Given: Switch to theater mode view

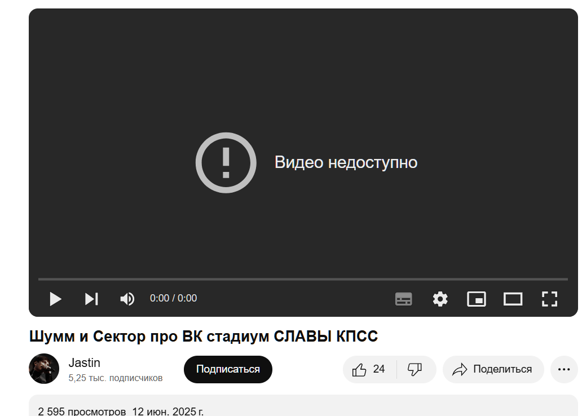Looking at the screenshot, I should 513,299.
